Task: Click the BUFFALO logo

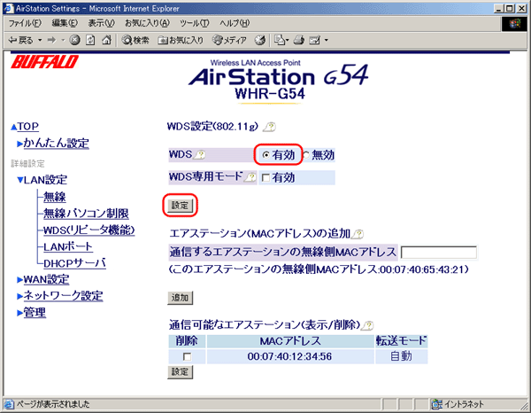Action: [44, 62]
